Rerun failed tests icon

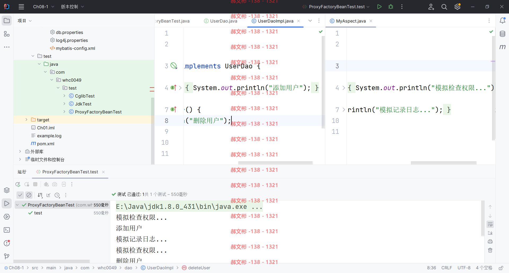(x=27, y=184)
